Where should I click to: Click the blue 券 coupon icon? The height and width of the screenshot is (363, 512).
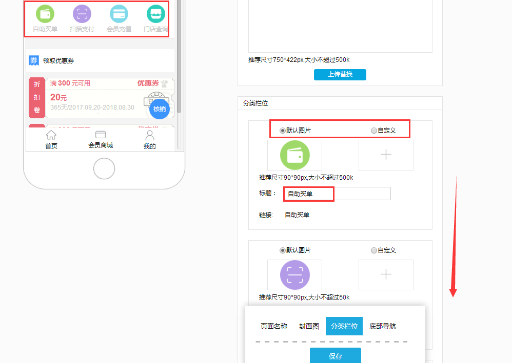click(x=34, y=61)
